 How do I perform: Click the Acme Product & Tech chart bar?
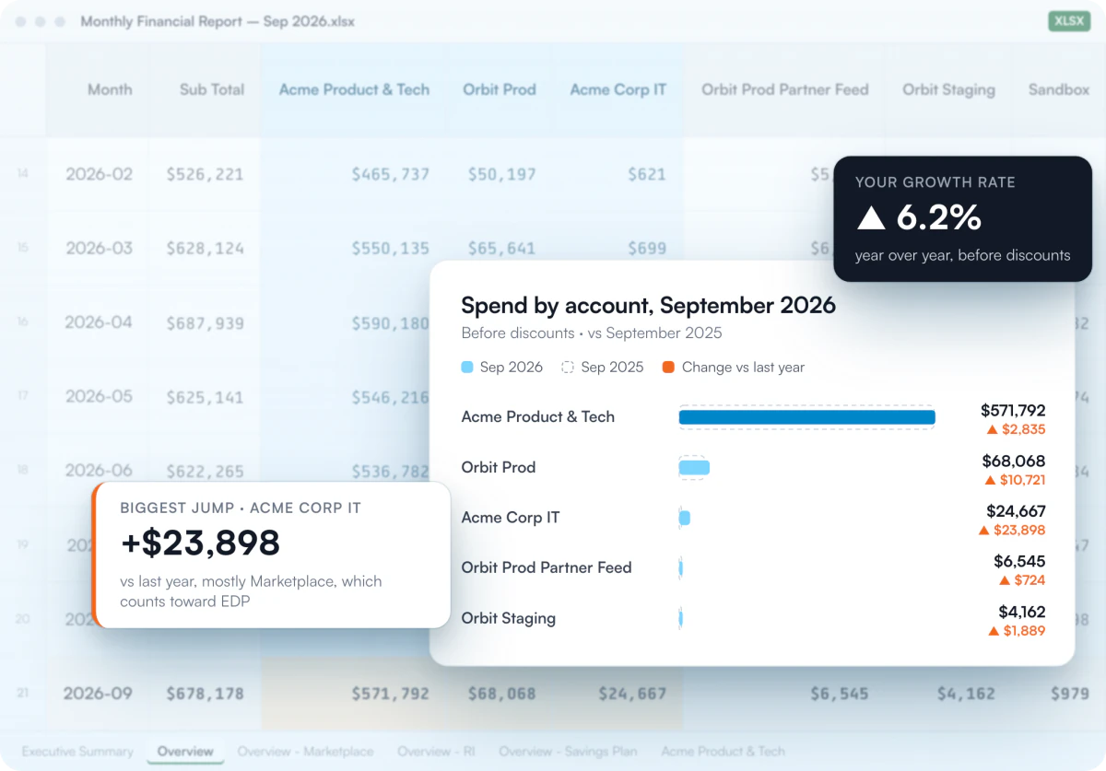click(x=806, y=417)
